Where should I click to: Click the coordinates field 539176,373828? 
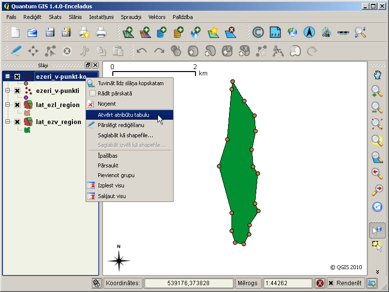(188, 283)
